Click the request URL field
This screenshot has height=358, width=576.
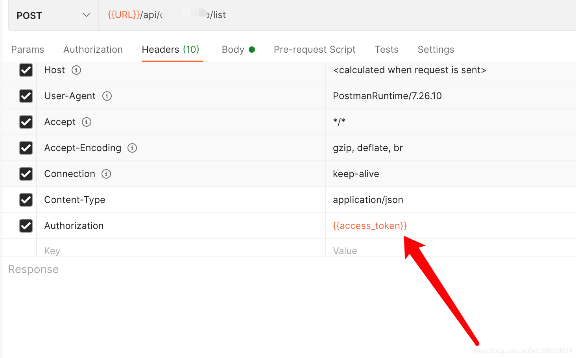tap(337, 15)
